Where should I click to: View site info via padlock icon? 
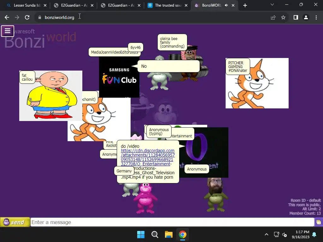[x=40, y=18]
